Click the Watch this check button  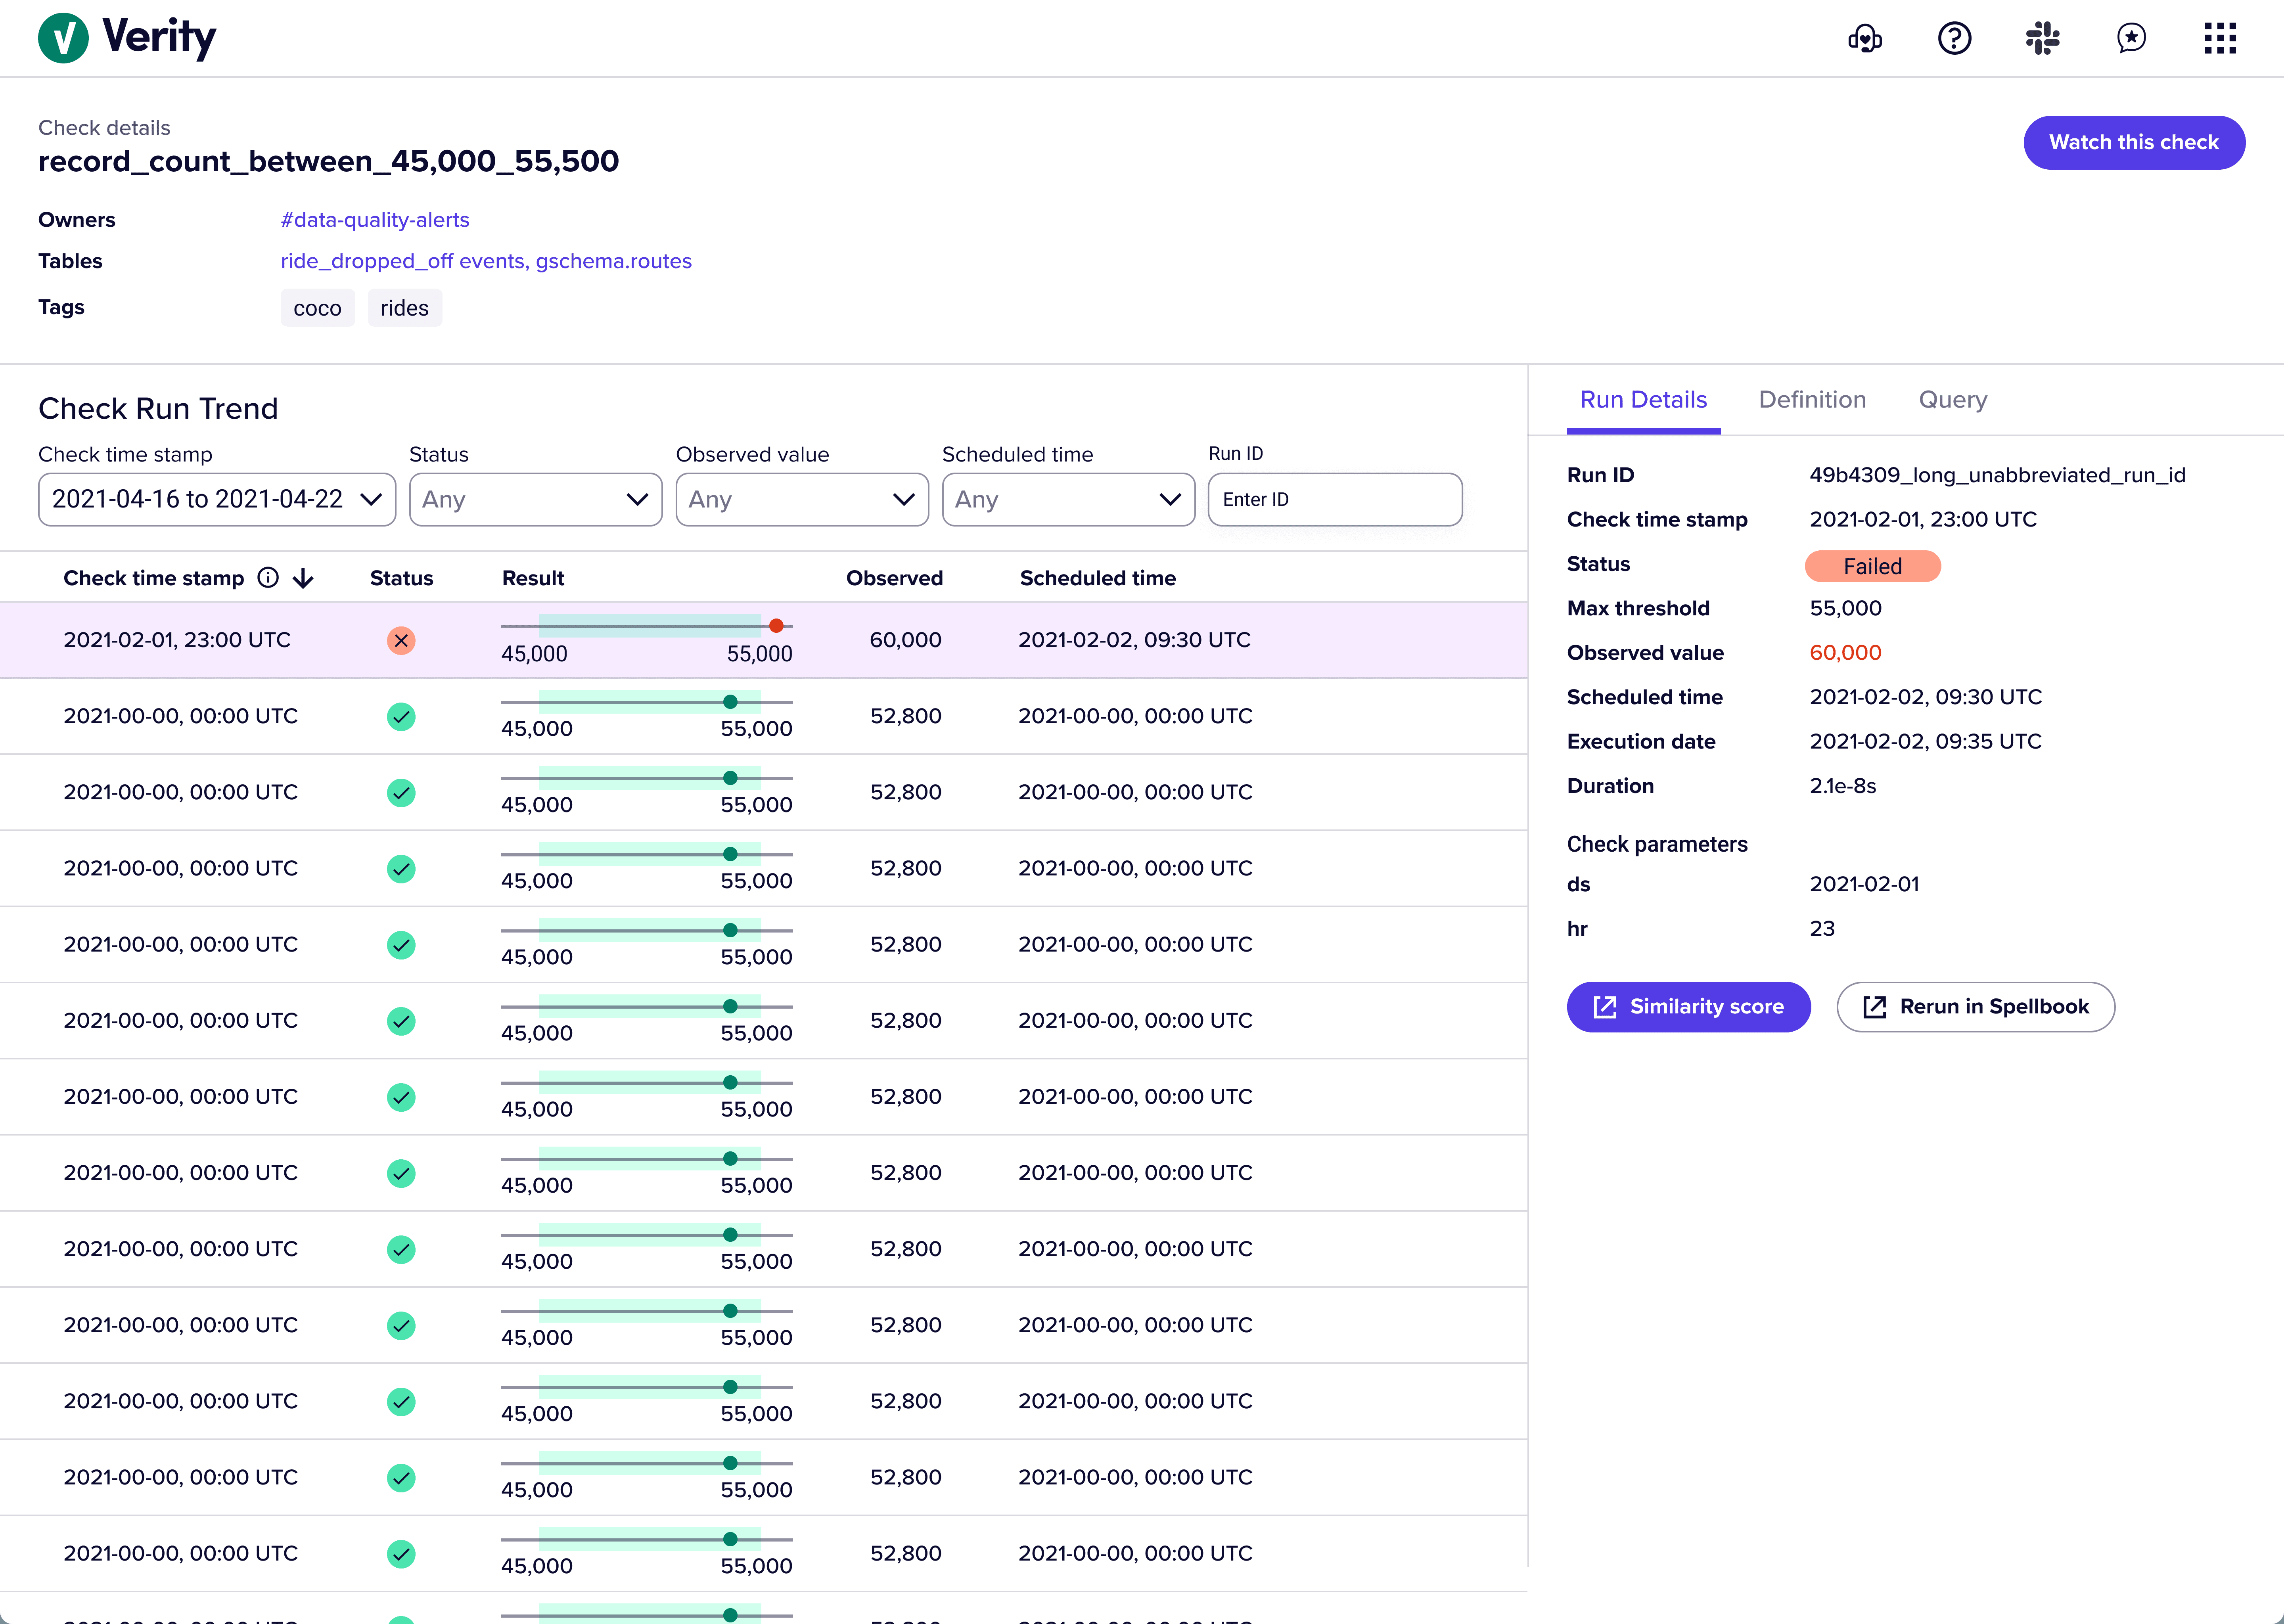coord(2134,142)
